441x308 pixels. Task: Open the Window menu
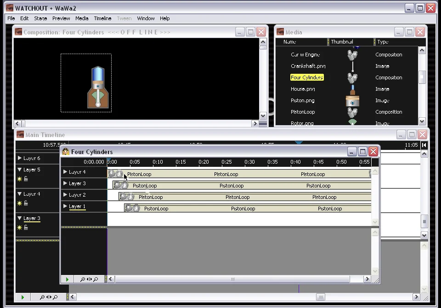[146, 18]
